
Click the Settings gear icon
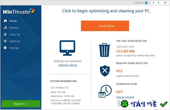pos(5,48)
